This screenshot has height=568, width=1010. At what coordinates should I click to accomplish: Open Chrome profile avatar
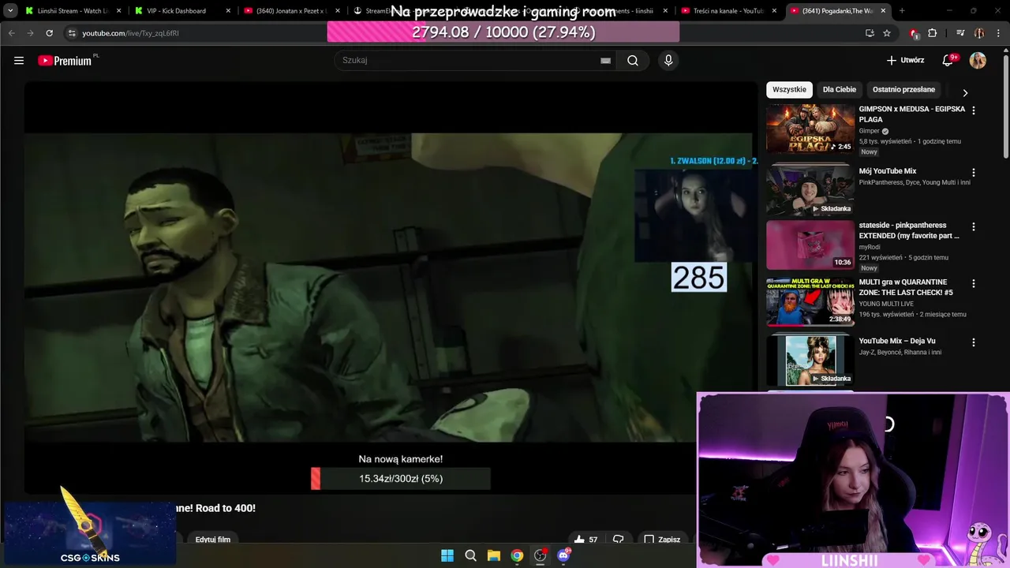(979, 33)
